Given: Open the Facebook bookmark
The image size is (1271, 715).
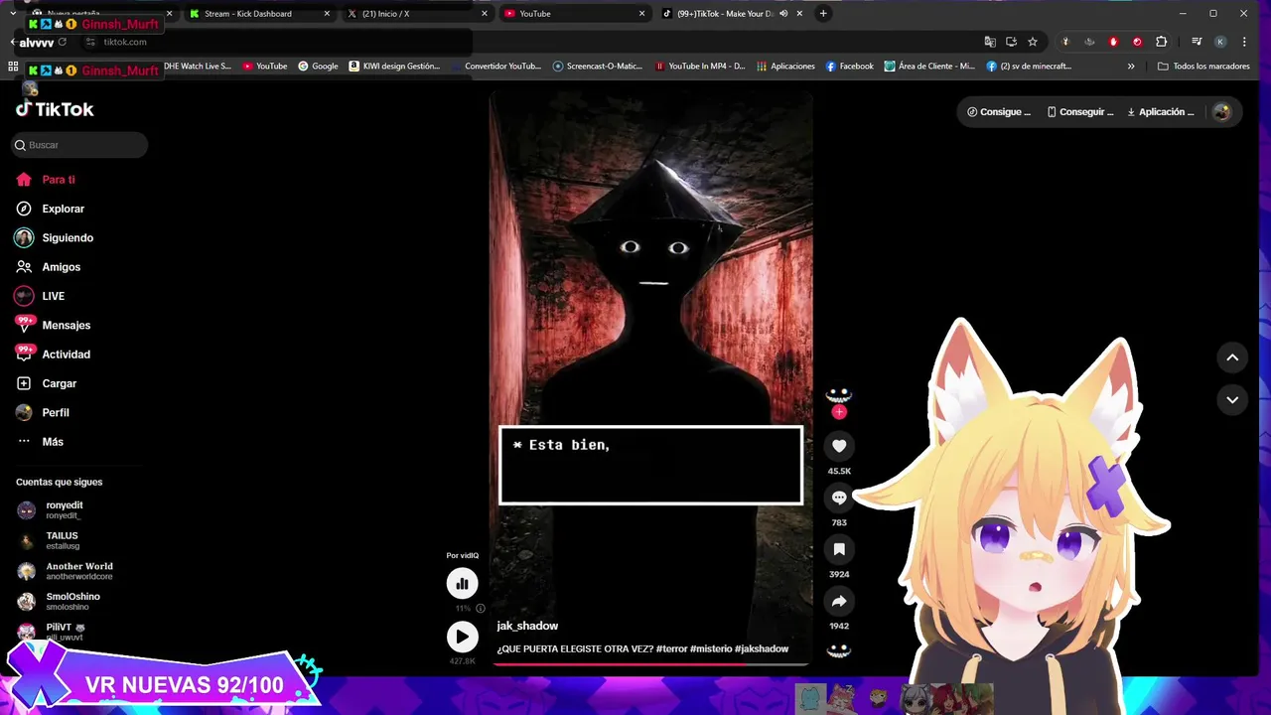Looking at the screenshot, I should 849,67.
